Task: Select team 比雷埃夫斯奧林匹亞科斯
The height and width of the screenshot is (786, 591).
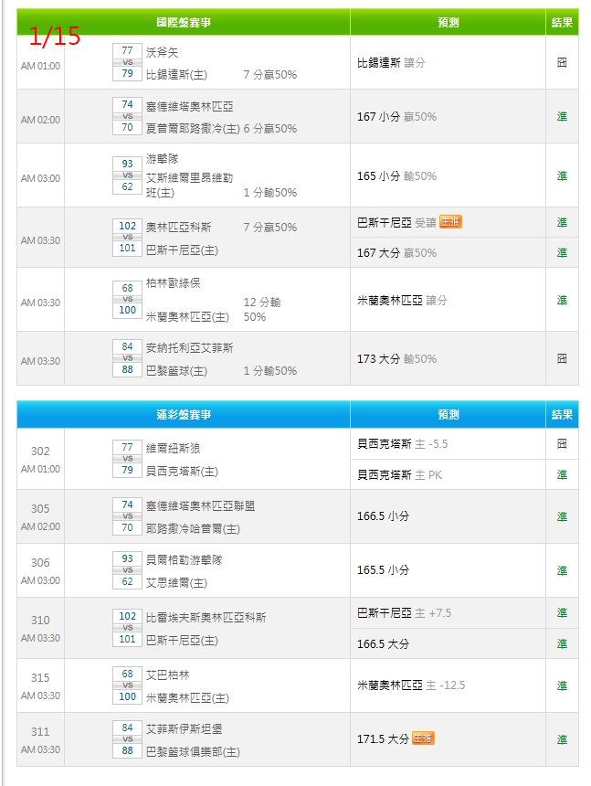Action: pyautogui.click(x=206, y=618)
